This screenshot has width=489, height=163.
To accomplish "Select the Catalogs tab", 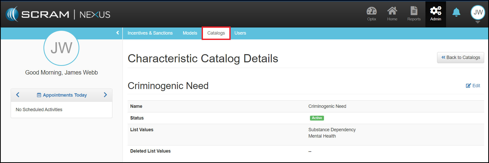I will point(216,33).
